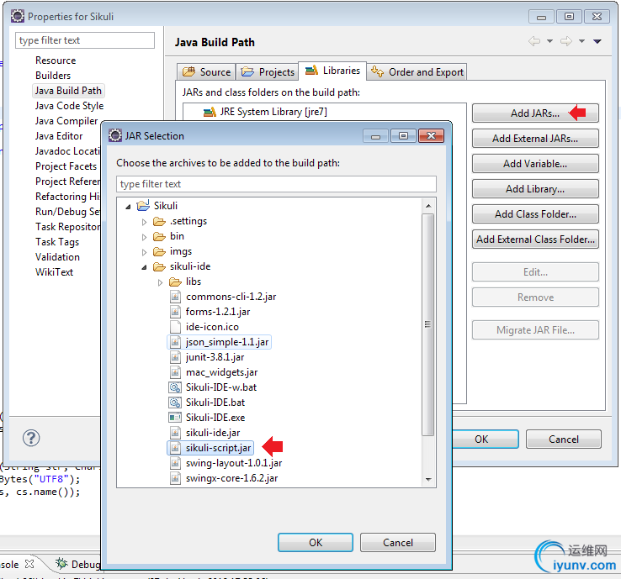
Task: Expand the bin folder node
Action: [144, 237]
